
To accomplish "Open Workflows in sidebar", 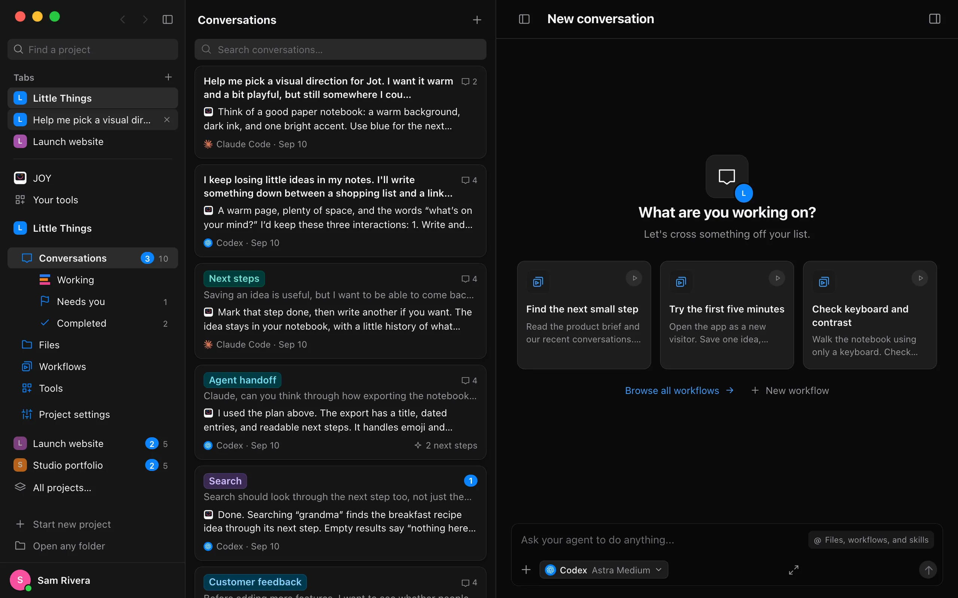I will (x=93, y=367).
